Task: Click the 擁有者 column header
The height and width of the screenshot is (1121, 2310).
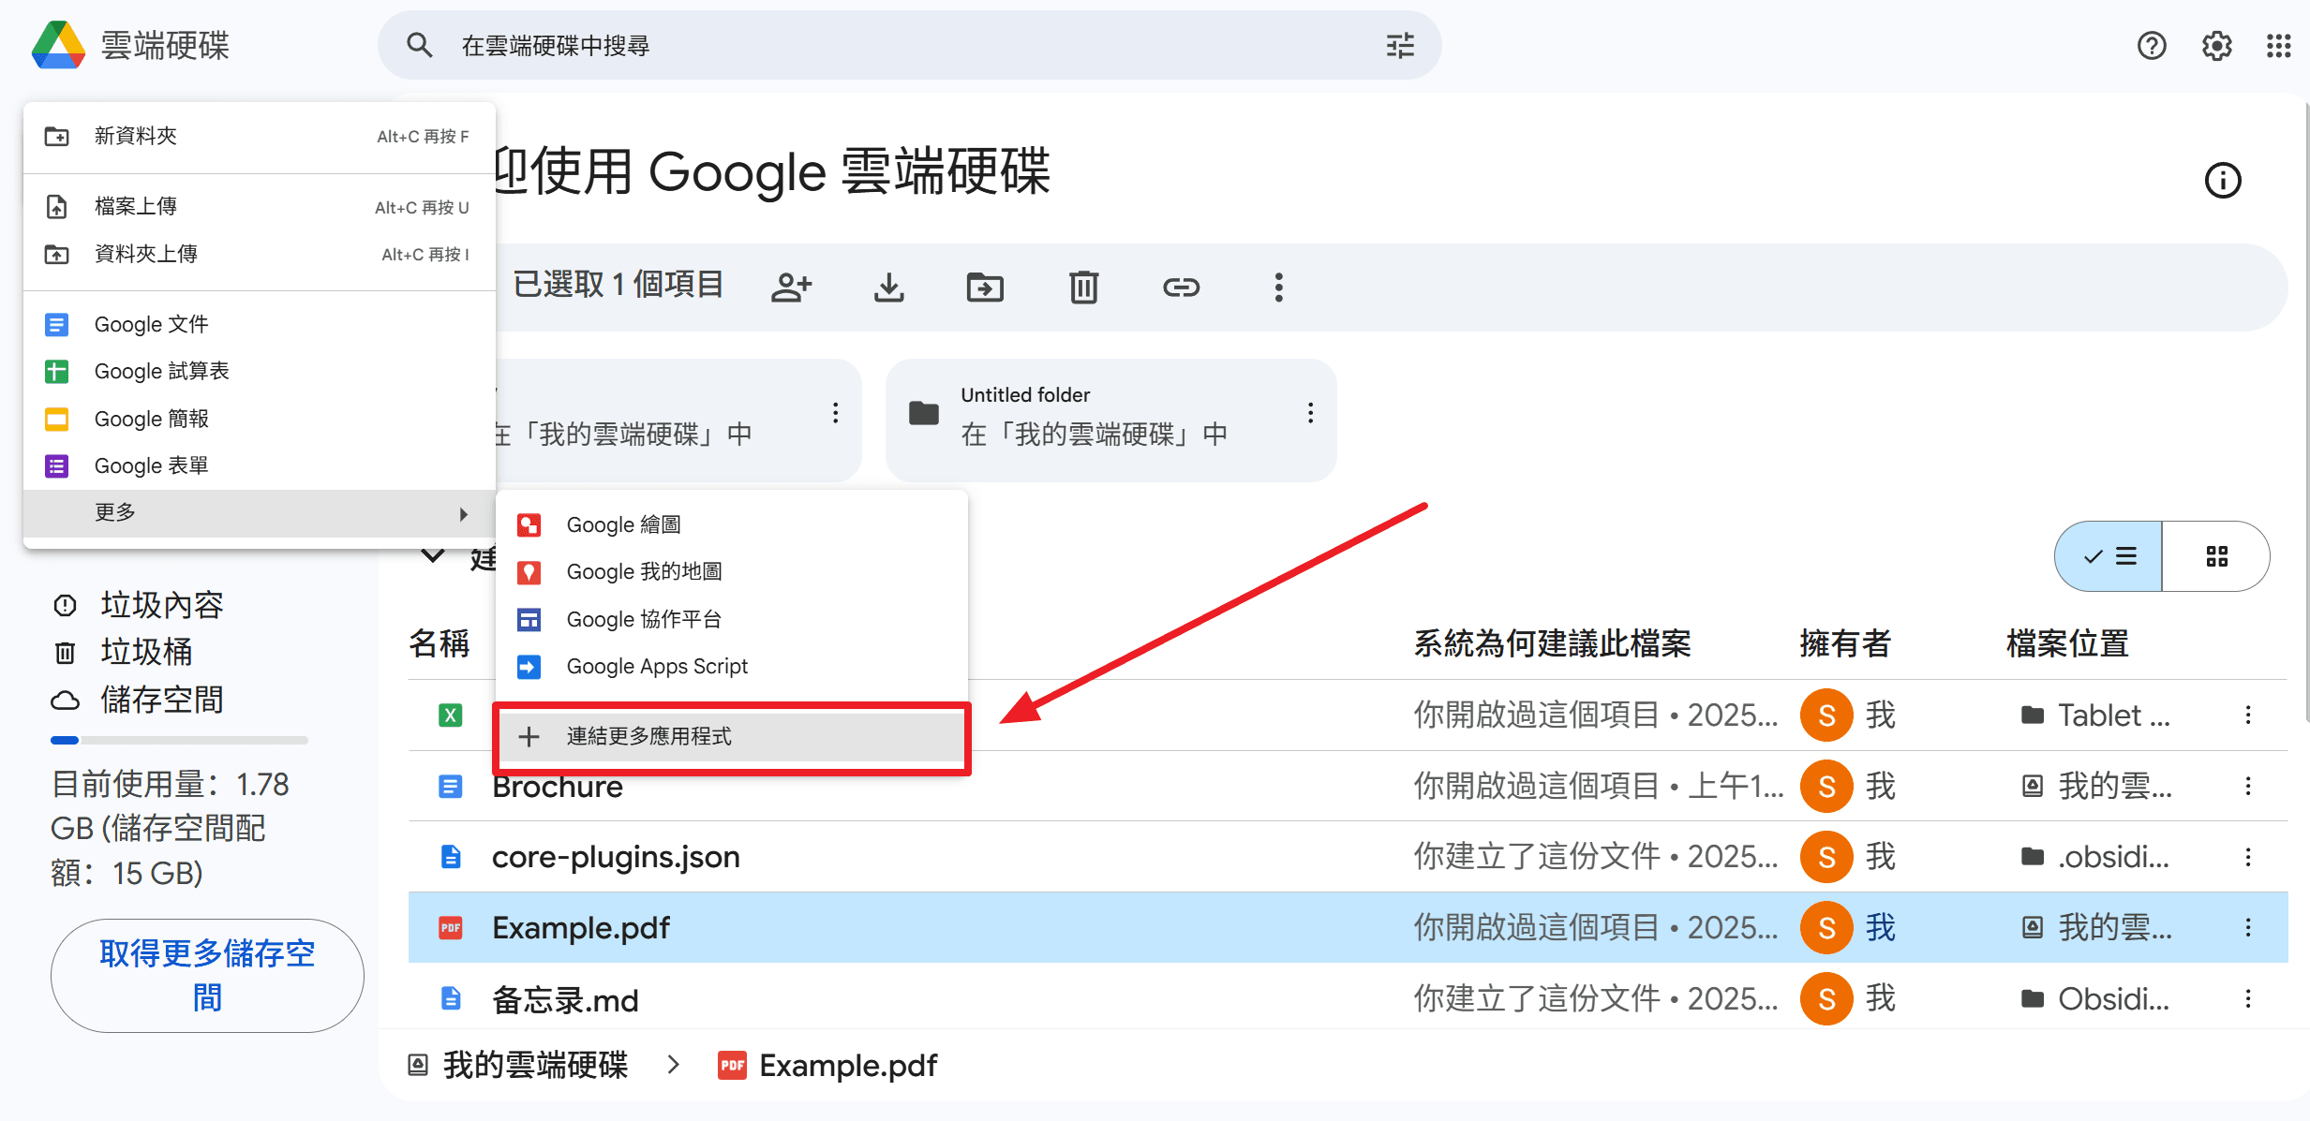Action: coord(1845,643)
